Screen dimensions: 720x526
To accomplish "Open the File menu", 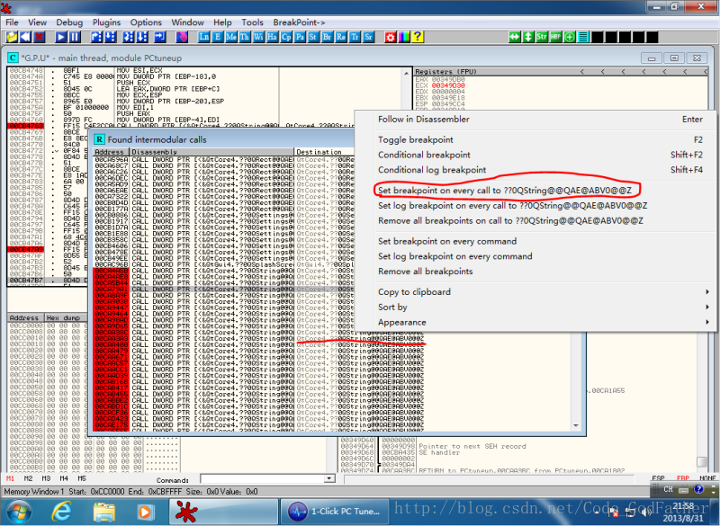I will [12, 22].
